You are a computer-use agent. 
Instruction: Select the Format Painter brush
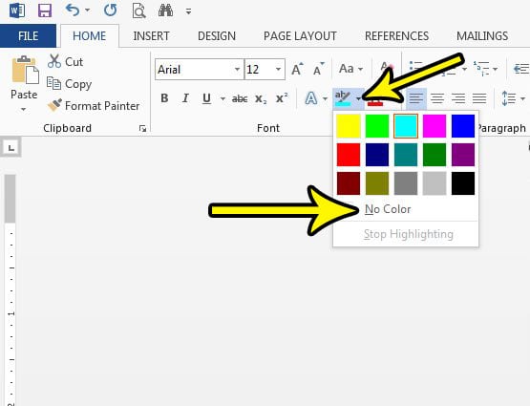coord(54,105)
